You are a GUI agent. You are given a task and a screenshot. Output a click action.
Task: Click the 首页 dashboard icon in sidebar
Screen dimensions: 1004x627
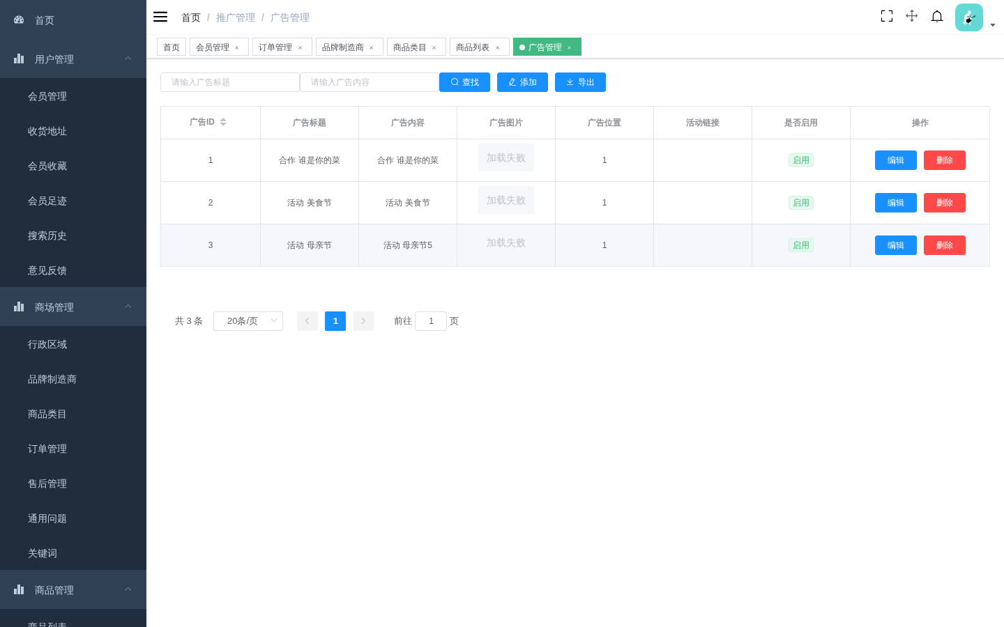[x=19, y=20]
